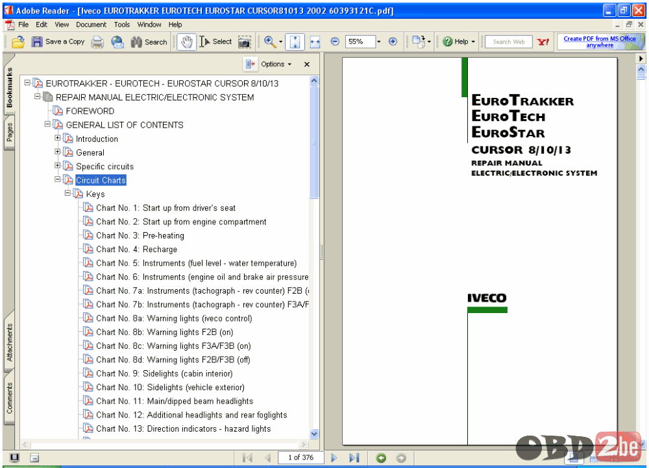Click the Fit Width view icon
Screen dimensions: 649x468
click(315, 41)
